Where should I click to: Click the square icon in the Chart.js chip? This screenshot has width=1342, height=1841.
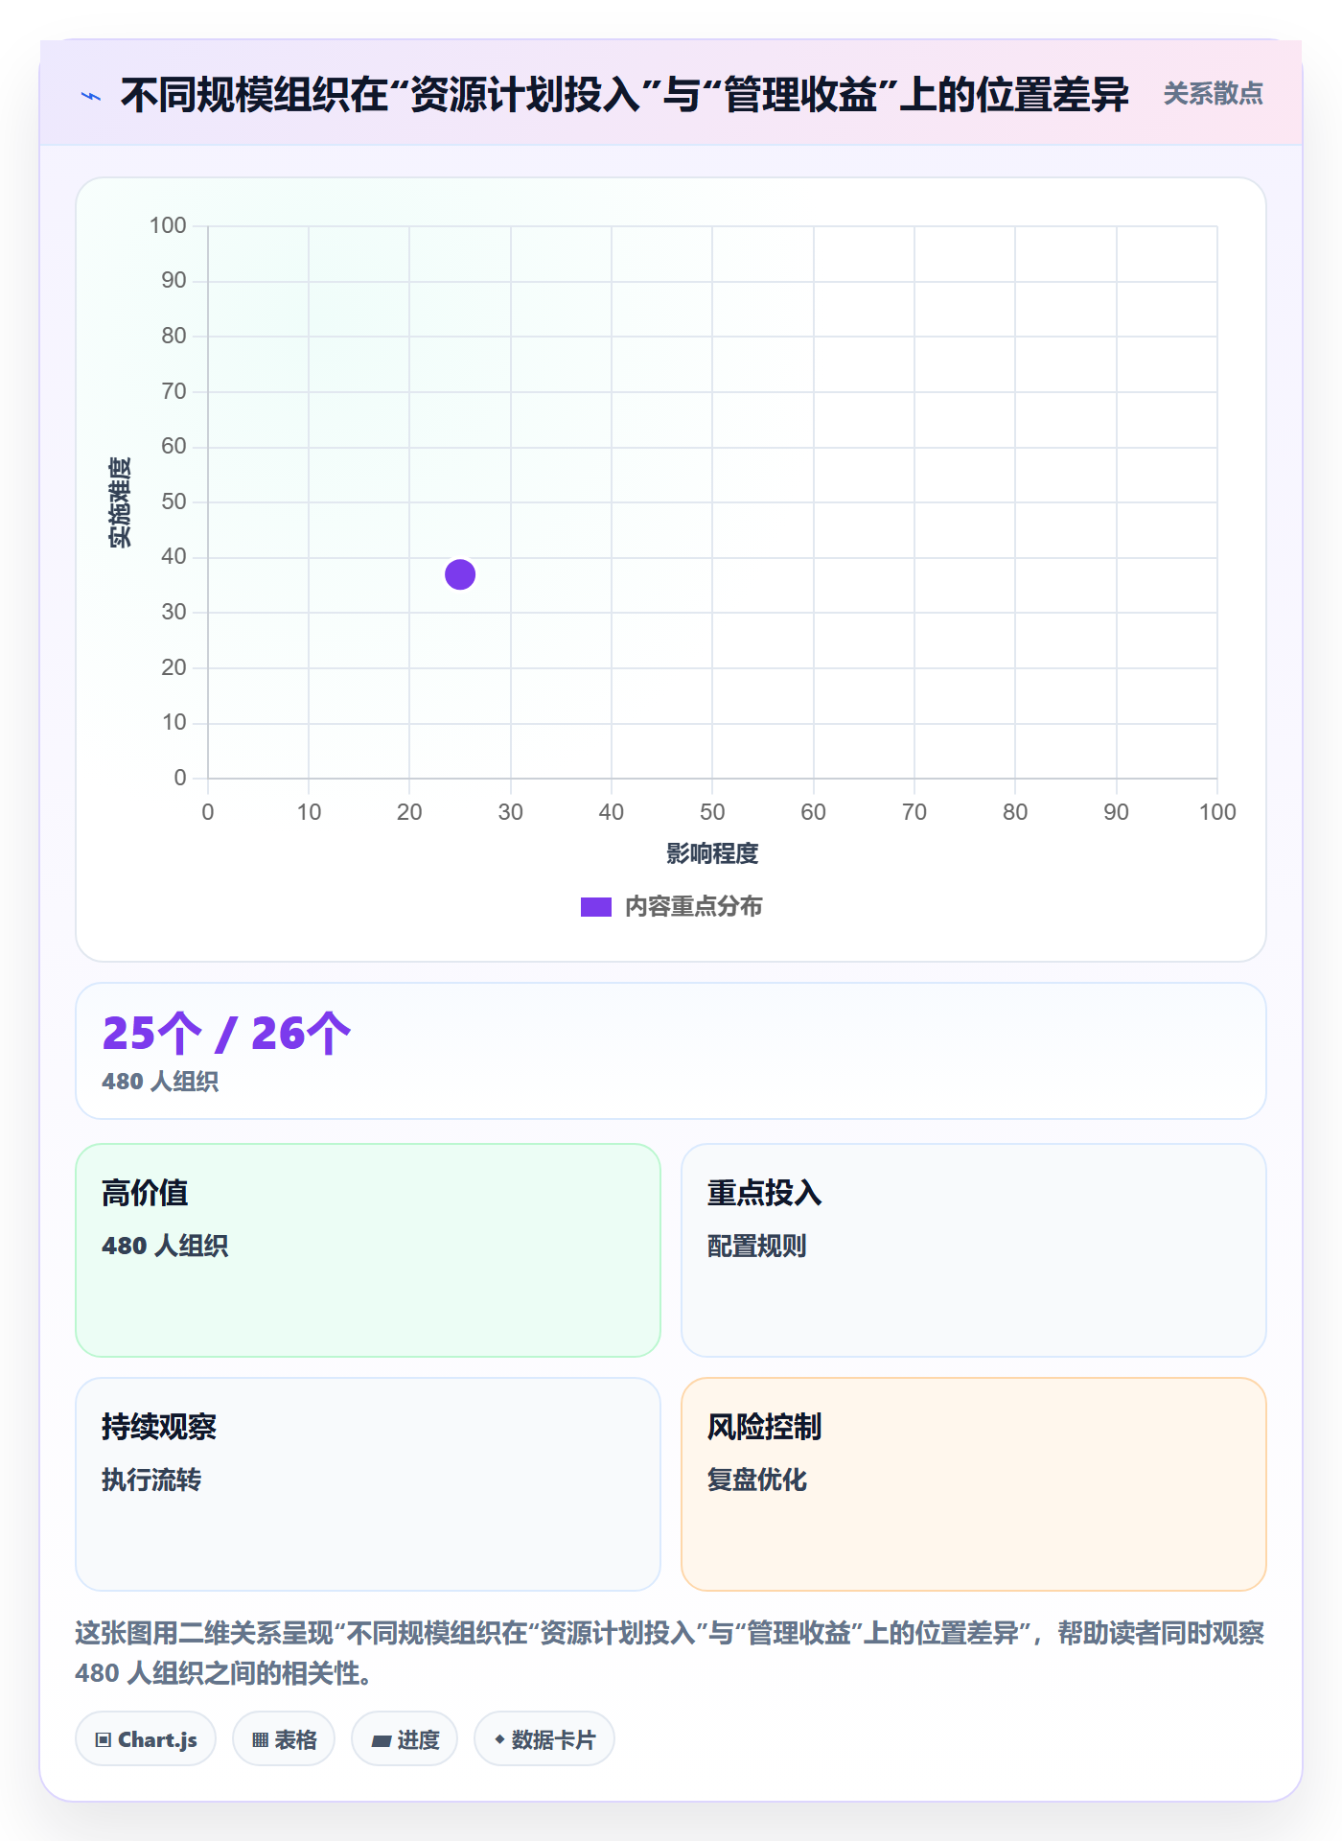[104, 1740]
